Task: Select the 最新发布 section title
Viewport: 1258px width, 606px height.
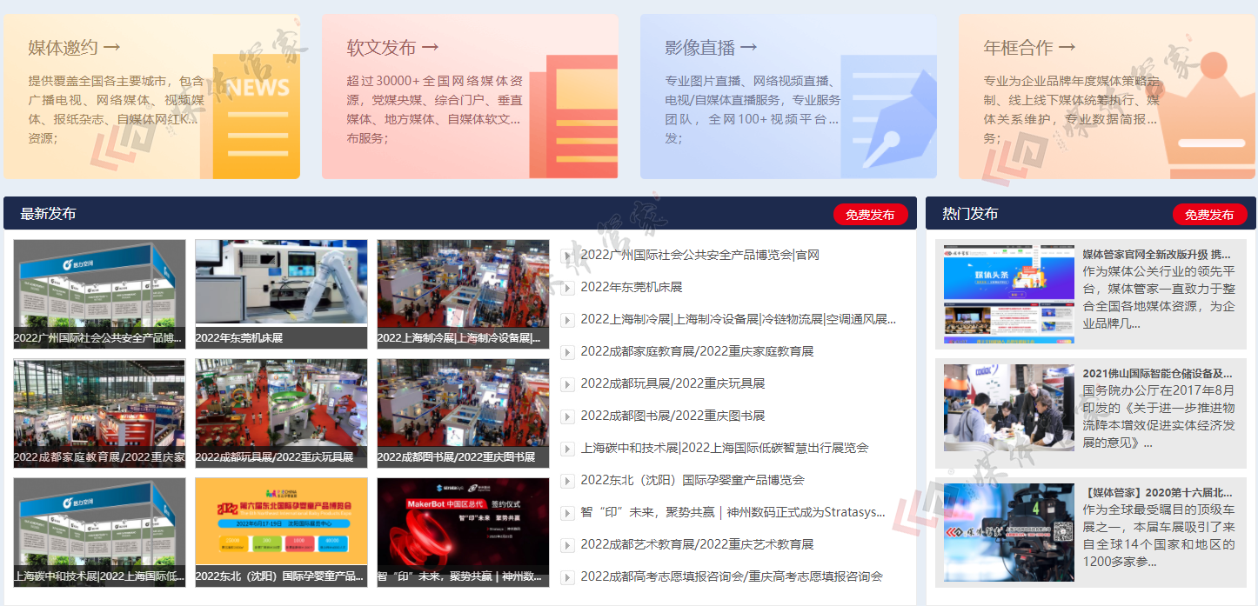Action: pyautogui.click(x=48, y=214)
